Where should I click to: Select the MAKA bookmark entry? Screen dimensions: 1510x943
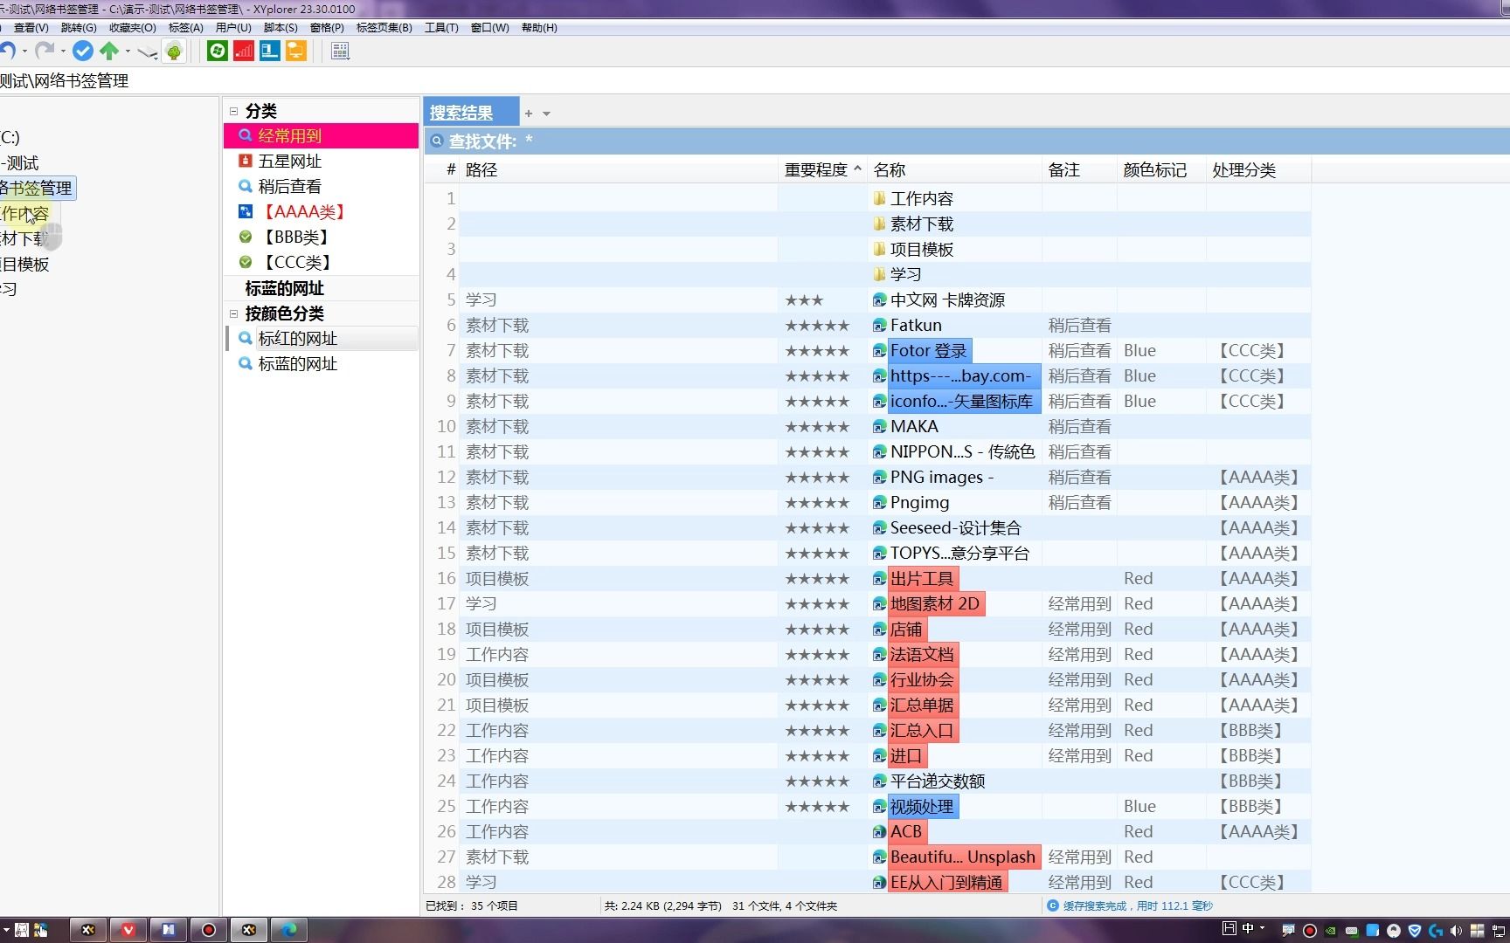[914, 427]
